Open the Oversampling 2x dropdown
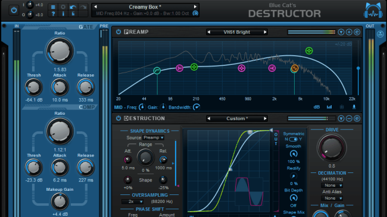This screenshot has height=217, width=387. coord(133,202)
